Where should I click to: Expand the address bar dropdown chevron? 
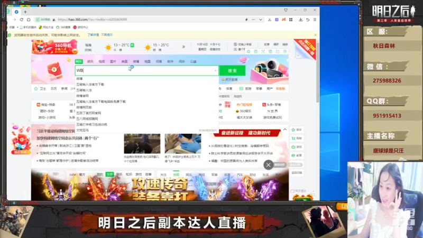point(260,20)
